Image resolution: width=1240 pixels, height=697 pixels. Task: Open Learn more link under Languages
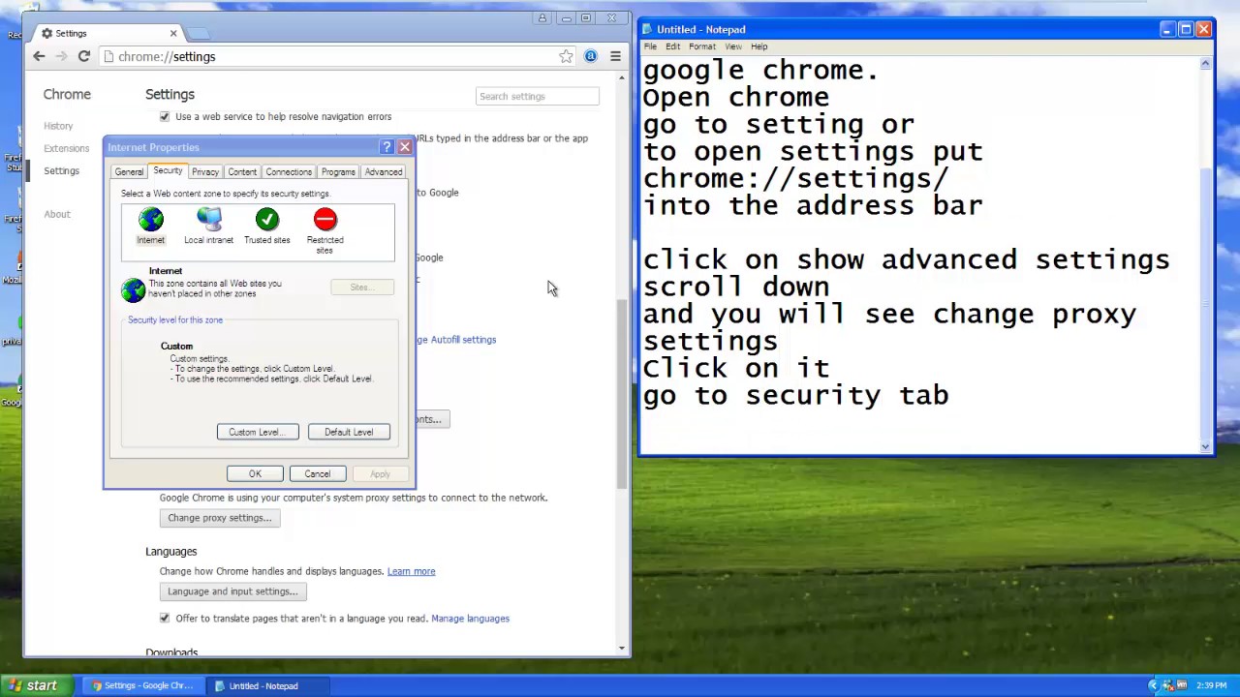tap(411, 571)
